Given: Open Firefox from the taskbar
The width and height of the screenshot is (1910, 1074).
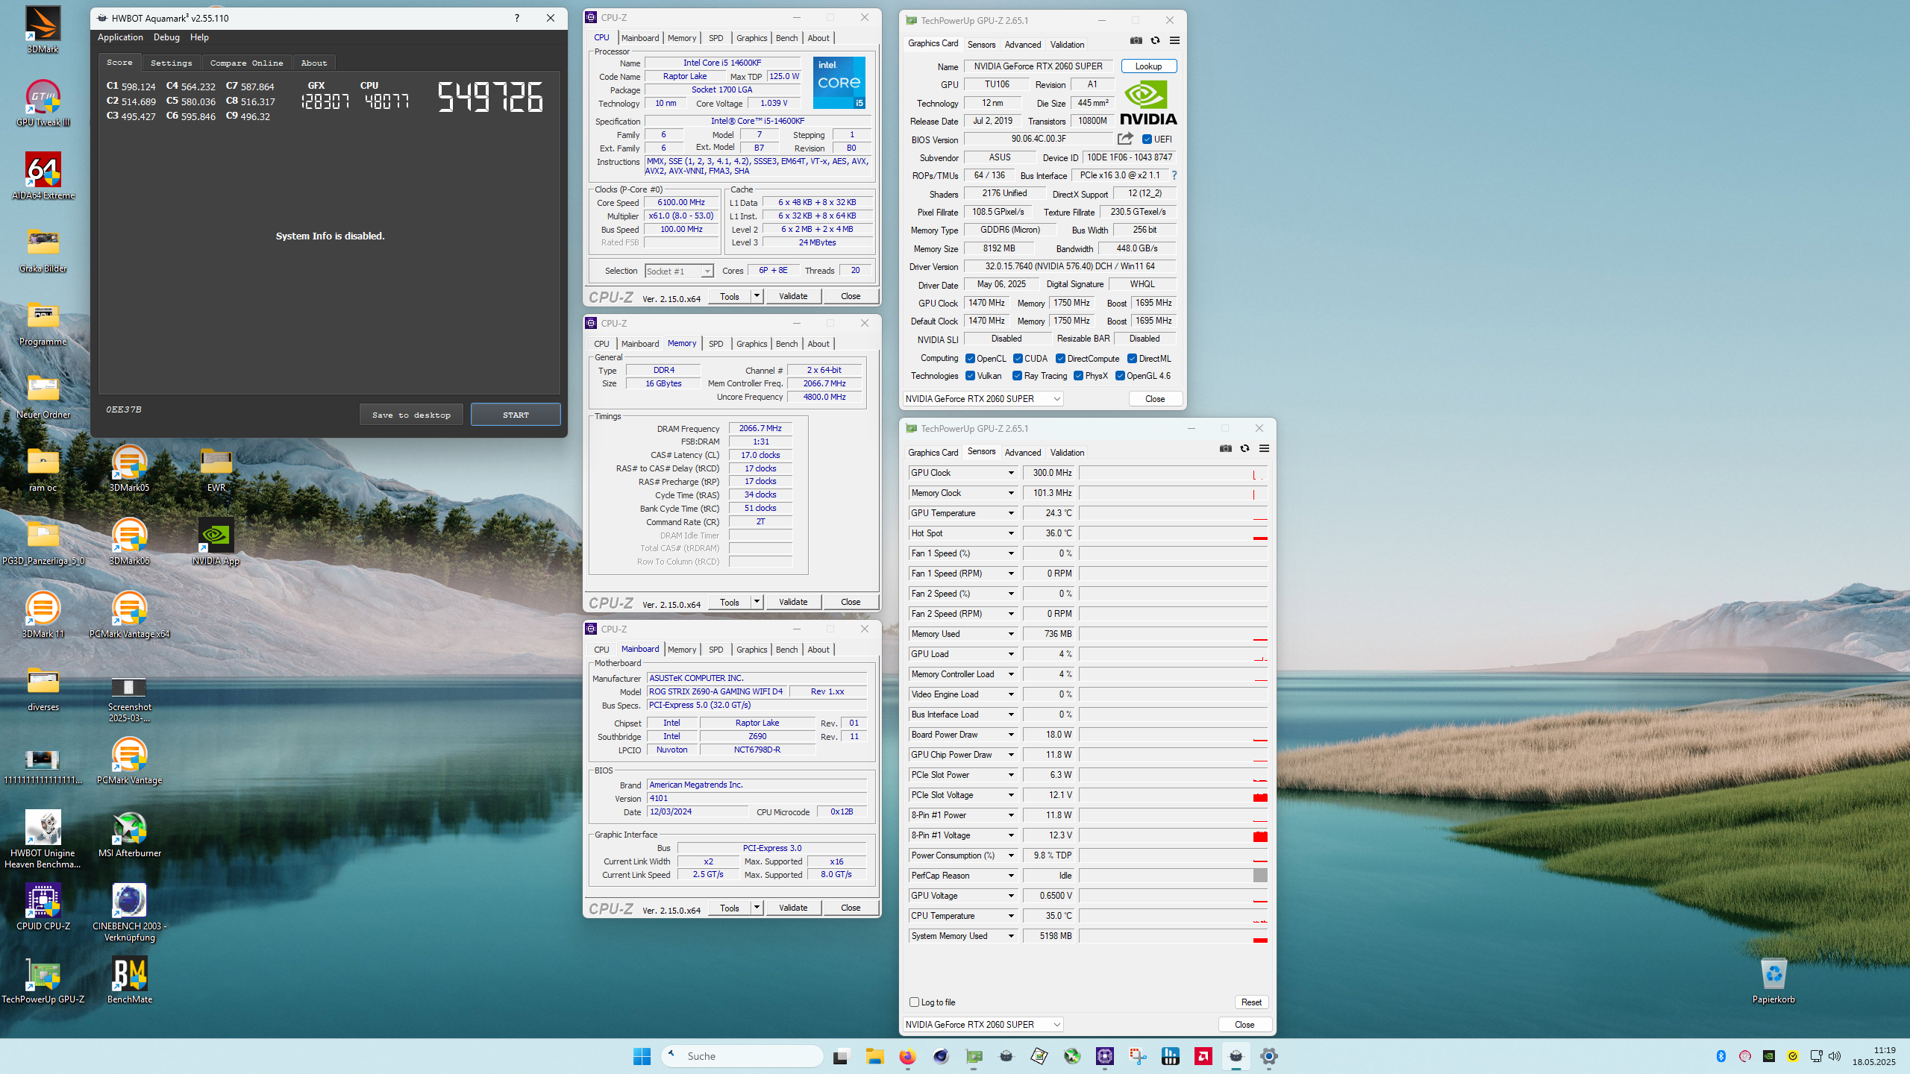Looking at the screenshot, I should tap(907, 1056).
